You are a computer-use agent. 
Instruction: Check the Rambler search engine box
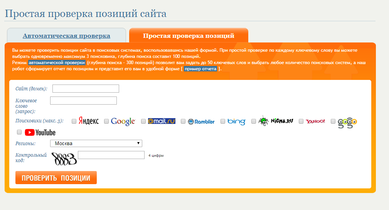point(183,121)
